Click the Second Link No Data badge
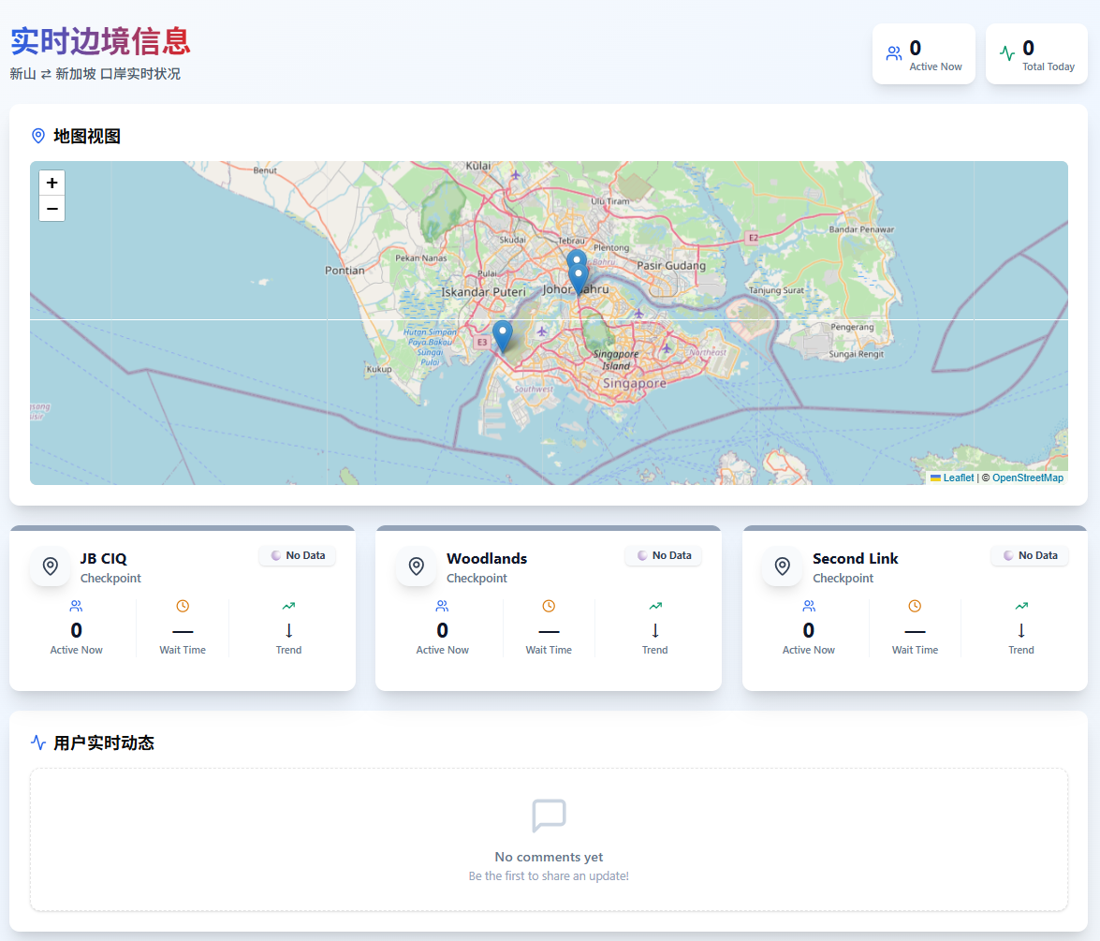This screenshot has width=1100, height=941. pyautogui.click(x=1030, y=556)
